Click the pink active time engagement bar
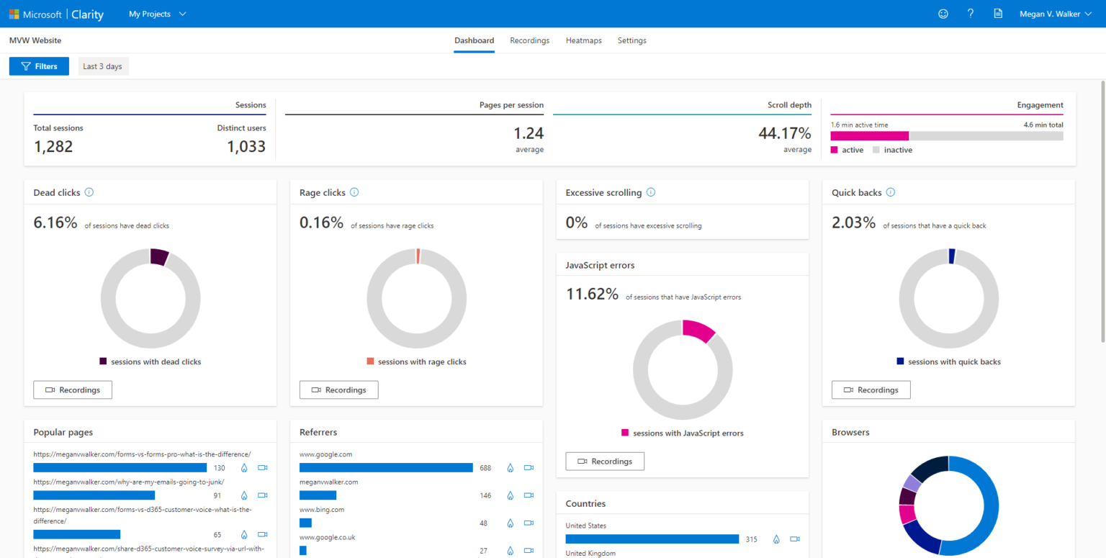Image resolution: width=1106 pixels, height=558 pixels. coord(869,135)
